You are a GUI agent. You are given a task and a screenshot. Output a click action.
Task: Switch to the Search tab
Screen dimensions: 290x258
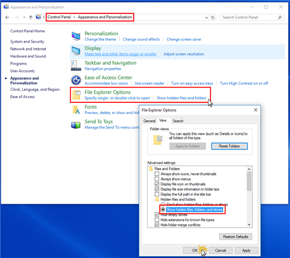[178, 121]
